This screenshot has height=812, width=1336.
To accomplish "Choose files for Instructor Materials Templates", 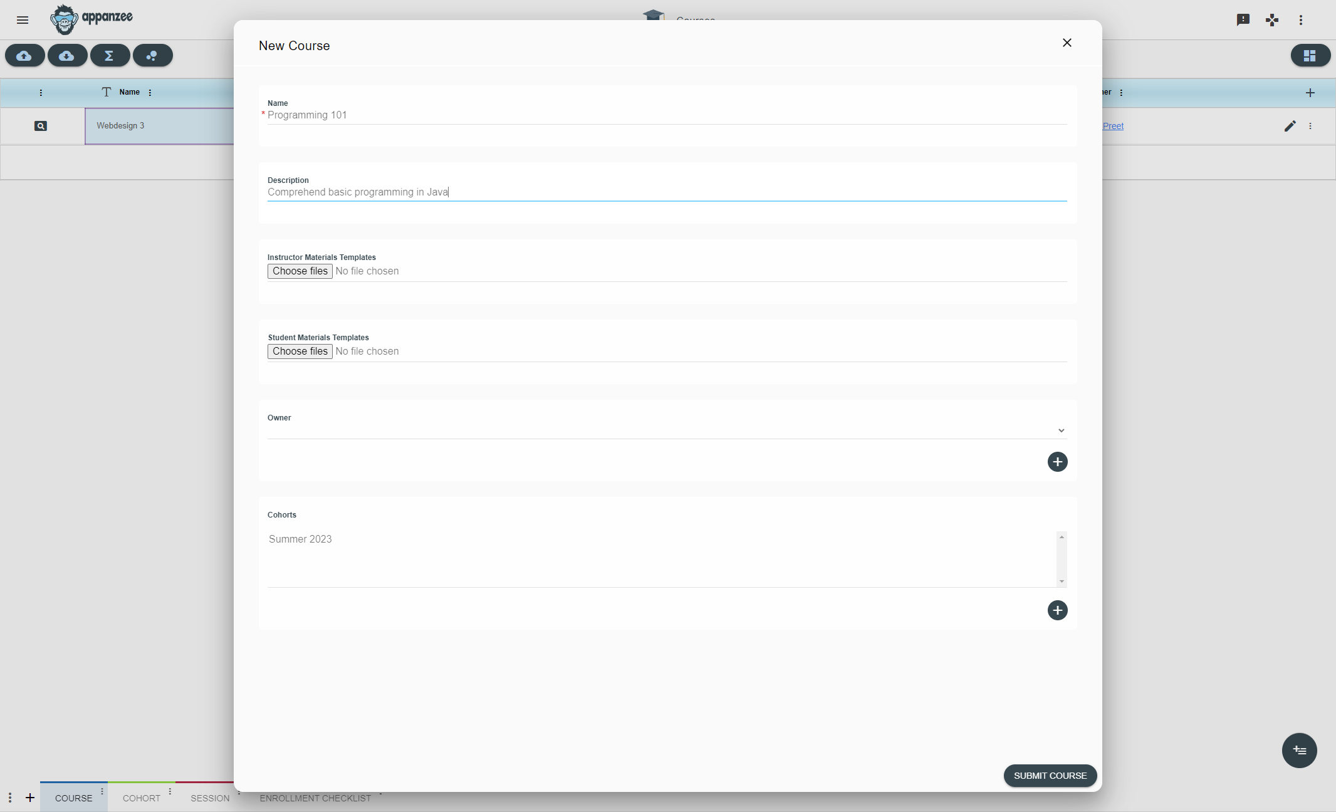I will point(300,271).
